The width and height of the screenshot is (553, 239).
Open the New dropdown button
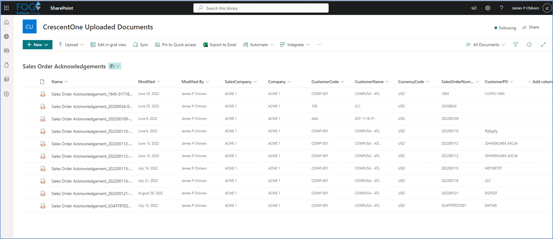tap(37, 45)
